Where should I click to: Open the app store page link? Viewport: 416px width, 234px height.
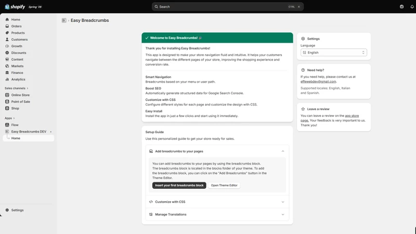click(352, 115)
